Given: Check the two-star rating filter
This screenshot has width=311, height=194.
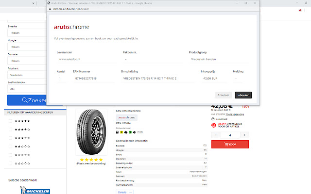Looking at the screenshot, I should [10, 146].
